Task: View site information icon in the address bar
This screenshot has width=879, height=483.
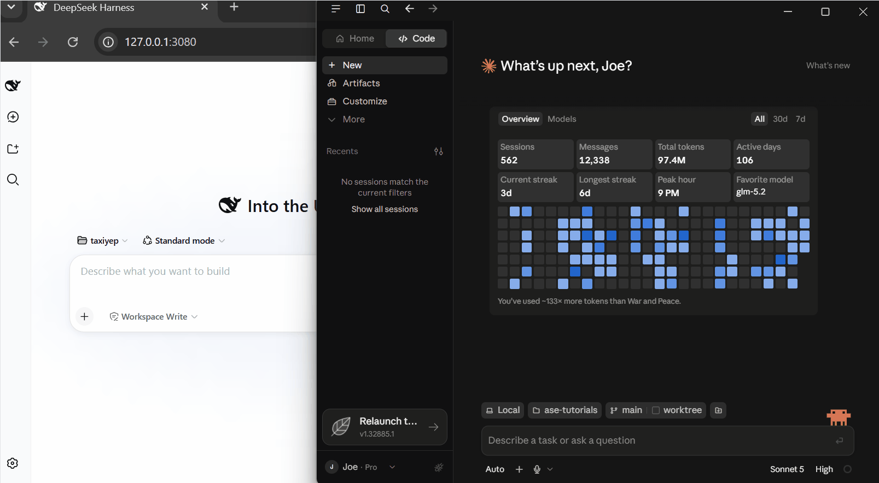Action: click(x=109, y=42)
